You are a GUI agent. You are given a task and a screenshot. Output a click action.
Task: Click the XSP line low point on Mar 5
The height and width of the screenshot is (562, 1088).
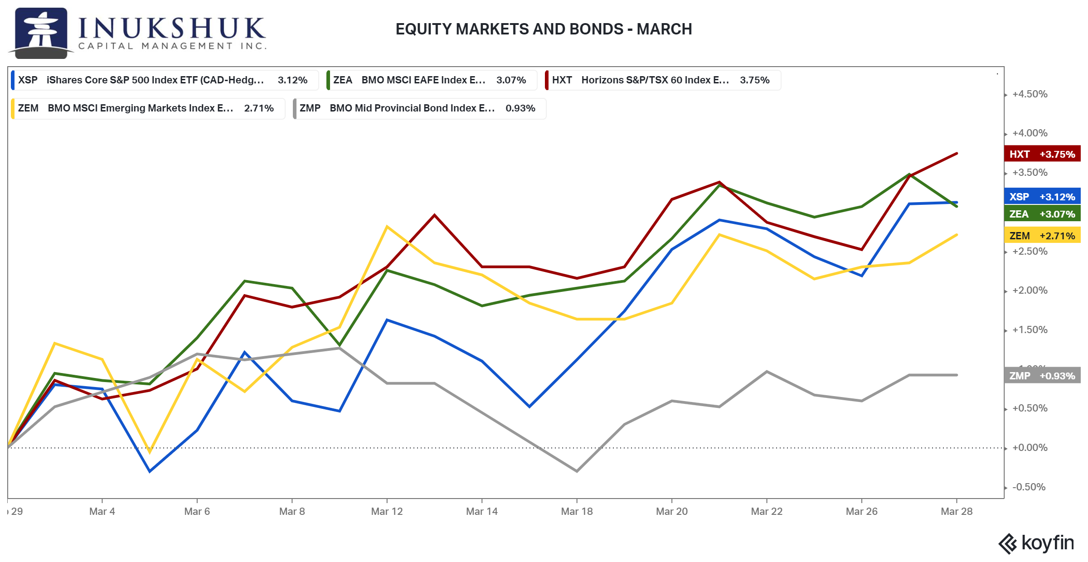(150, 471)
